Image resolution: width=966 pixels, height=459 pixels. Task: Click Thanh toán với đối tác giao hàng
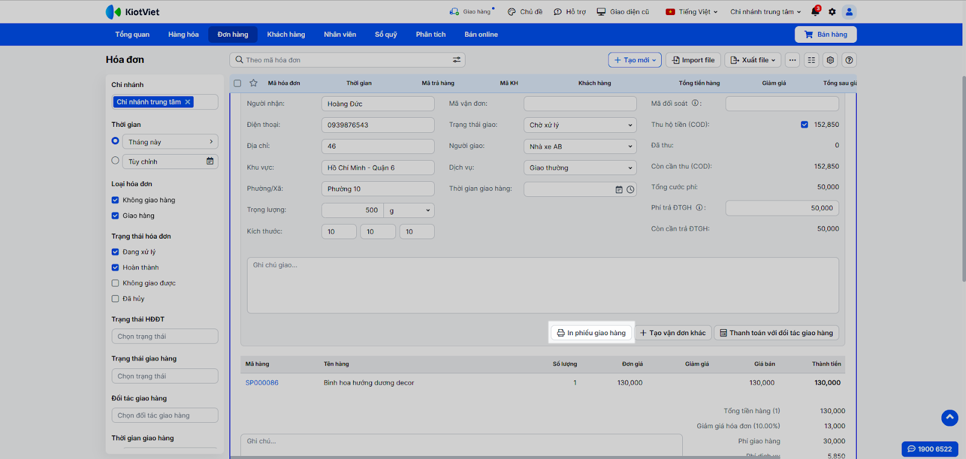point(776,333)
